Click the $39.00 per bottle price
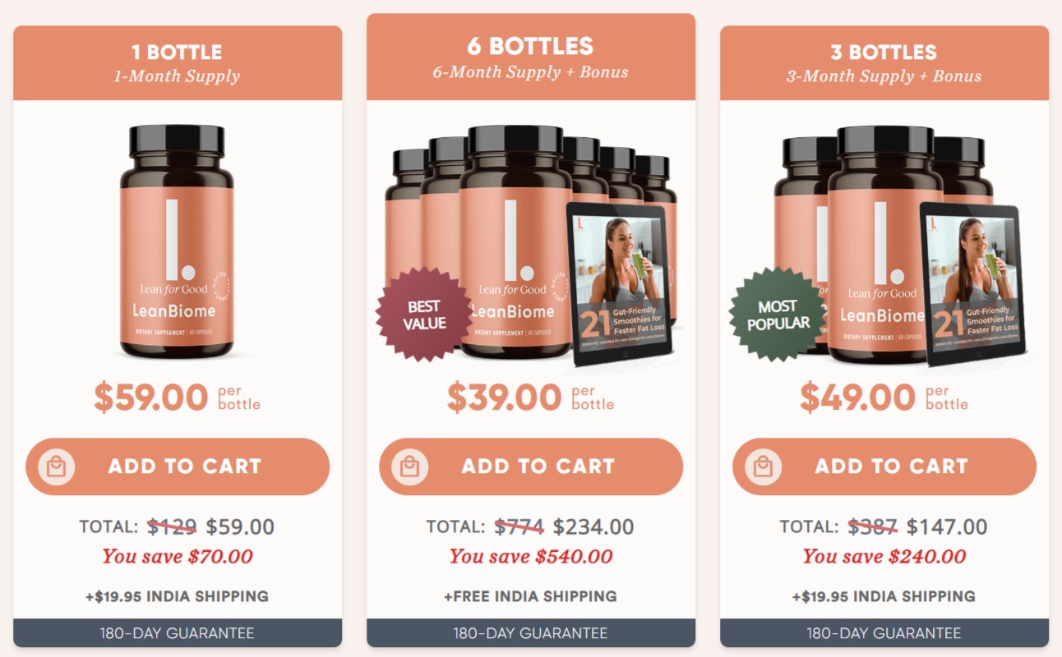Image resolution: width=1062 pixels, height=657 pixels. 531,397
